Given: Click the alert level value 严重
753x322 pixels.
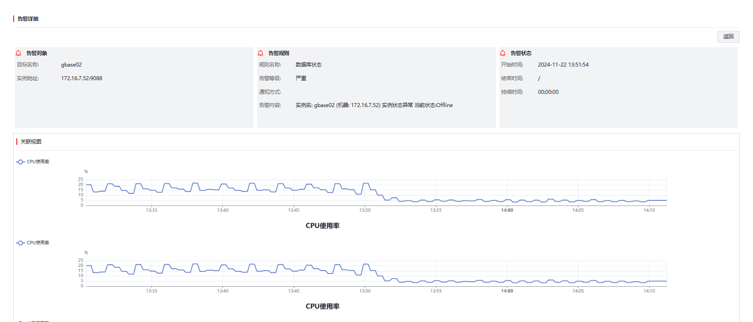Looking at the screenshot, I should pyautogui.click(x=301, y=78).
